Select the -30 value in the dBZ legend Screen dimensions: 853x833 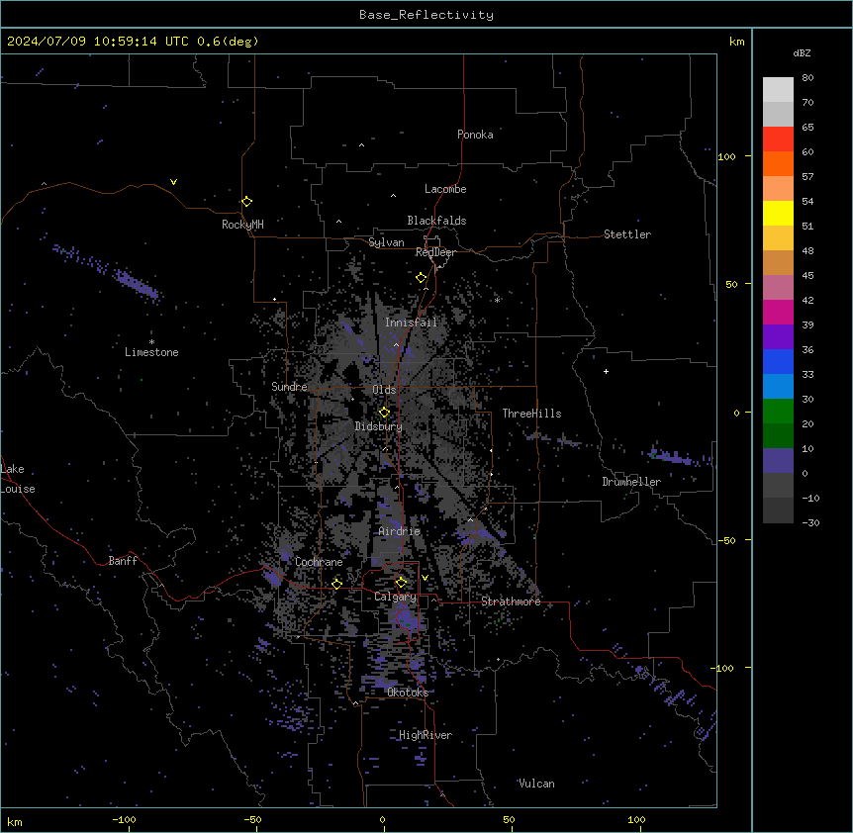click(x=810, y=522)
